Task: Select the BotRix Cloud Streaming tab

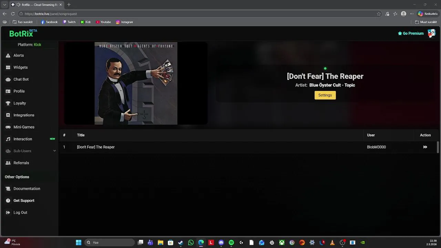Action: click(37, 4)
